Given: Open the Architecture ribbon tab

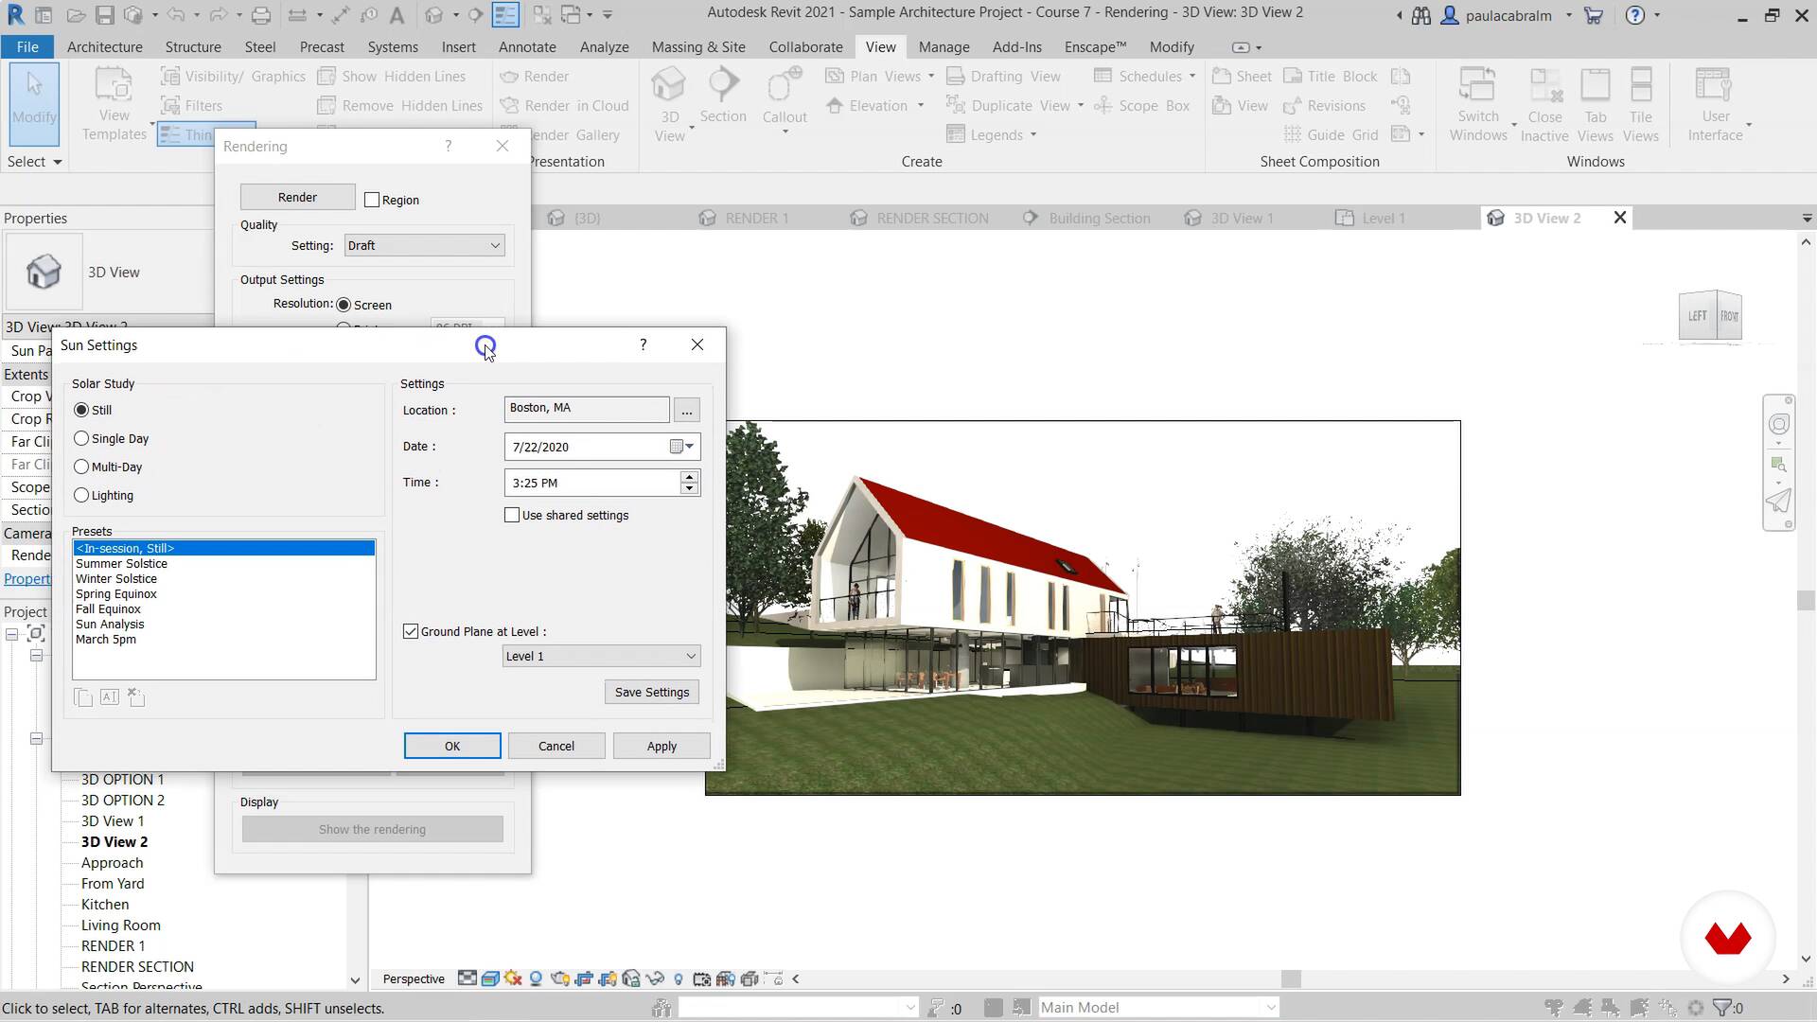Looking at the screenshot, I should point(105,46).
